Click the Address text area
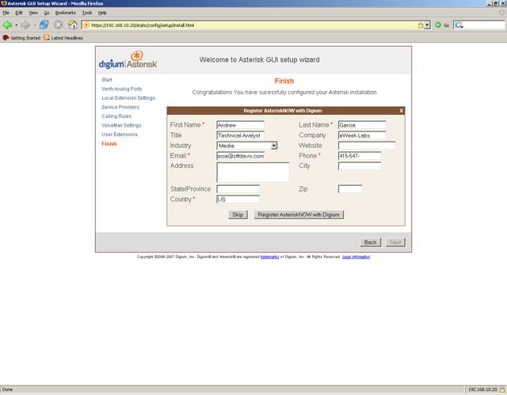 click(253, 172)
